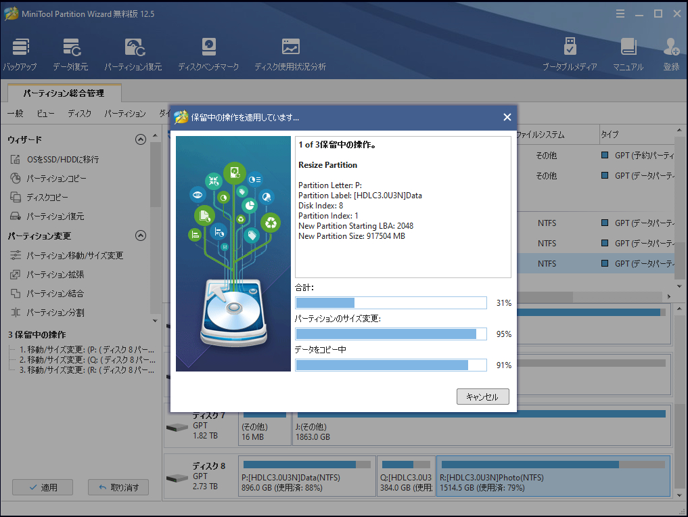Open the hamburger menu in title bar
688x517 pixels.
(x=620, y=14)
